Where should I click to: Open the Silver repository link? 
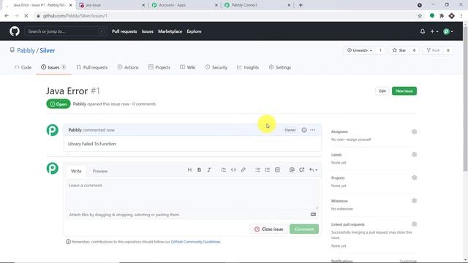point(47,50)
